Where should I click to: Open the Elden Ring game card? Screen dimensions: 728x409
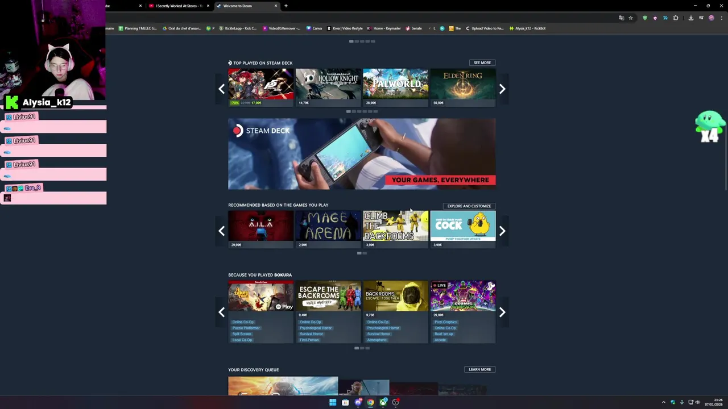(463, 87)
